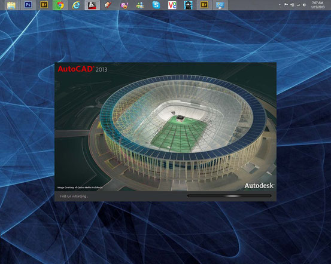Open the purple smiley messenger icon
The height and width of the screenshot is (264, 331).
124,5
